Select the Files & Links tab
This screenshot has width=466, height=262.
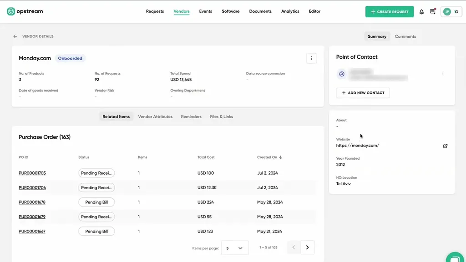click(222, 116)
